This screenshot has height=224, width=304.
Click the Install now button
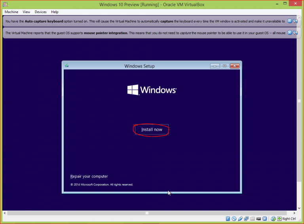click(152, 130)
